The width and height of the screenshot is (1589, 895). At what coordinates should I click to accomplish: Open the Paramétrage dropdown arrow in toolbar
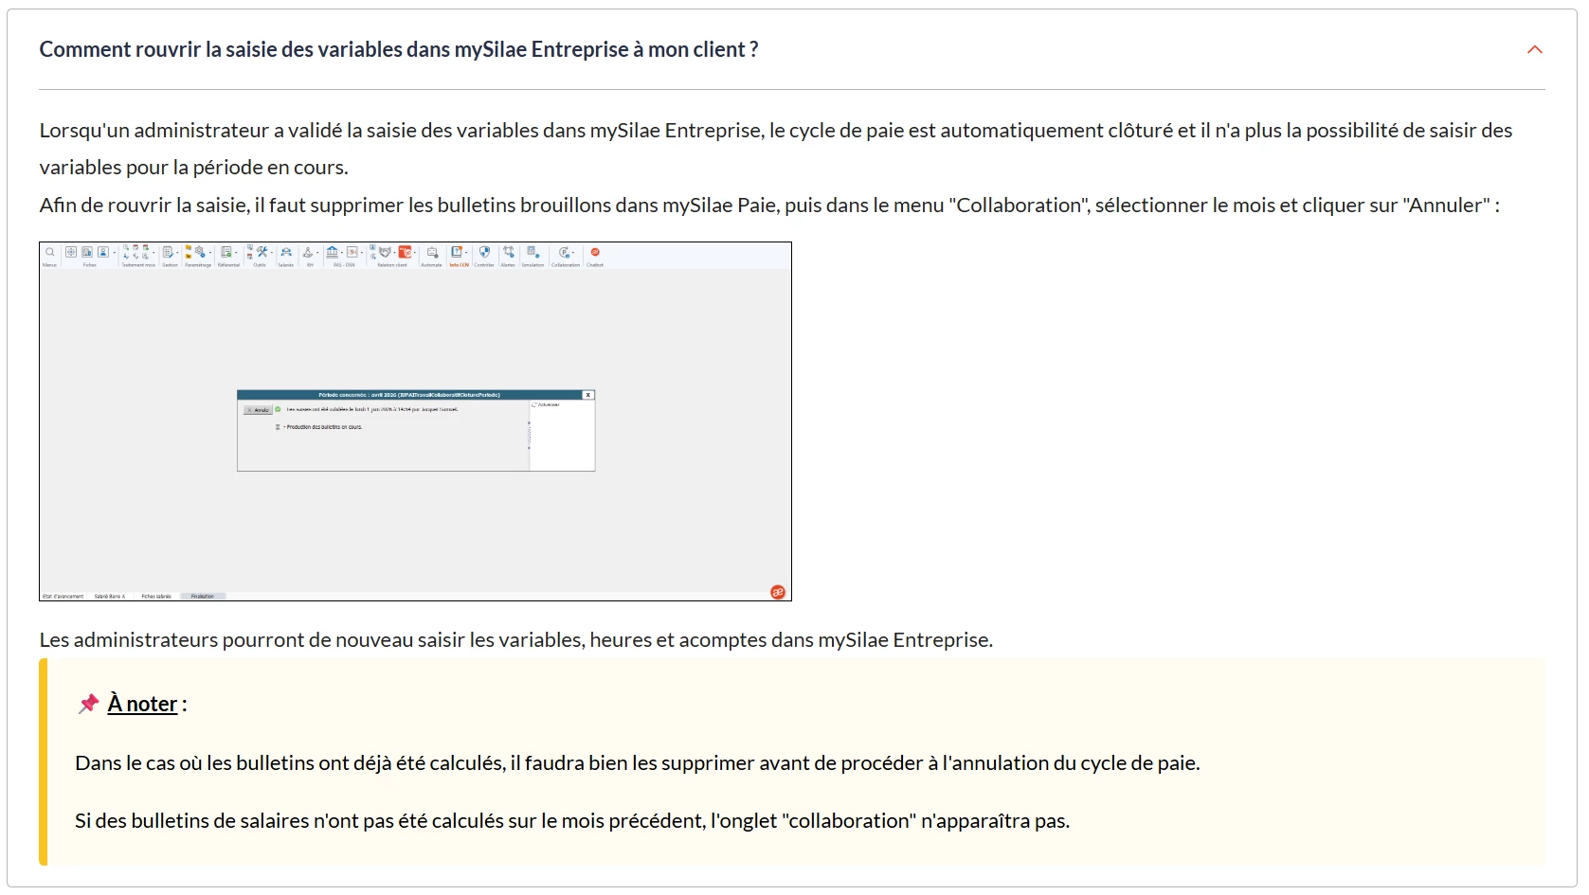click(210, 253)
